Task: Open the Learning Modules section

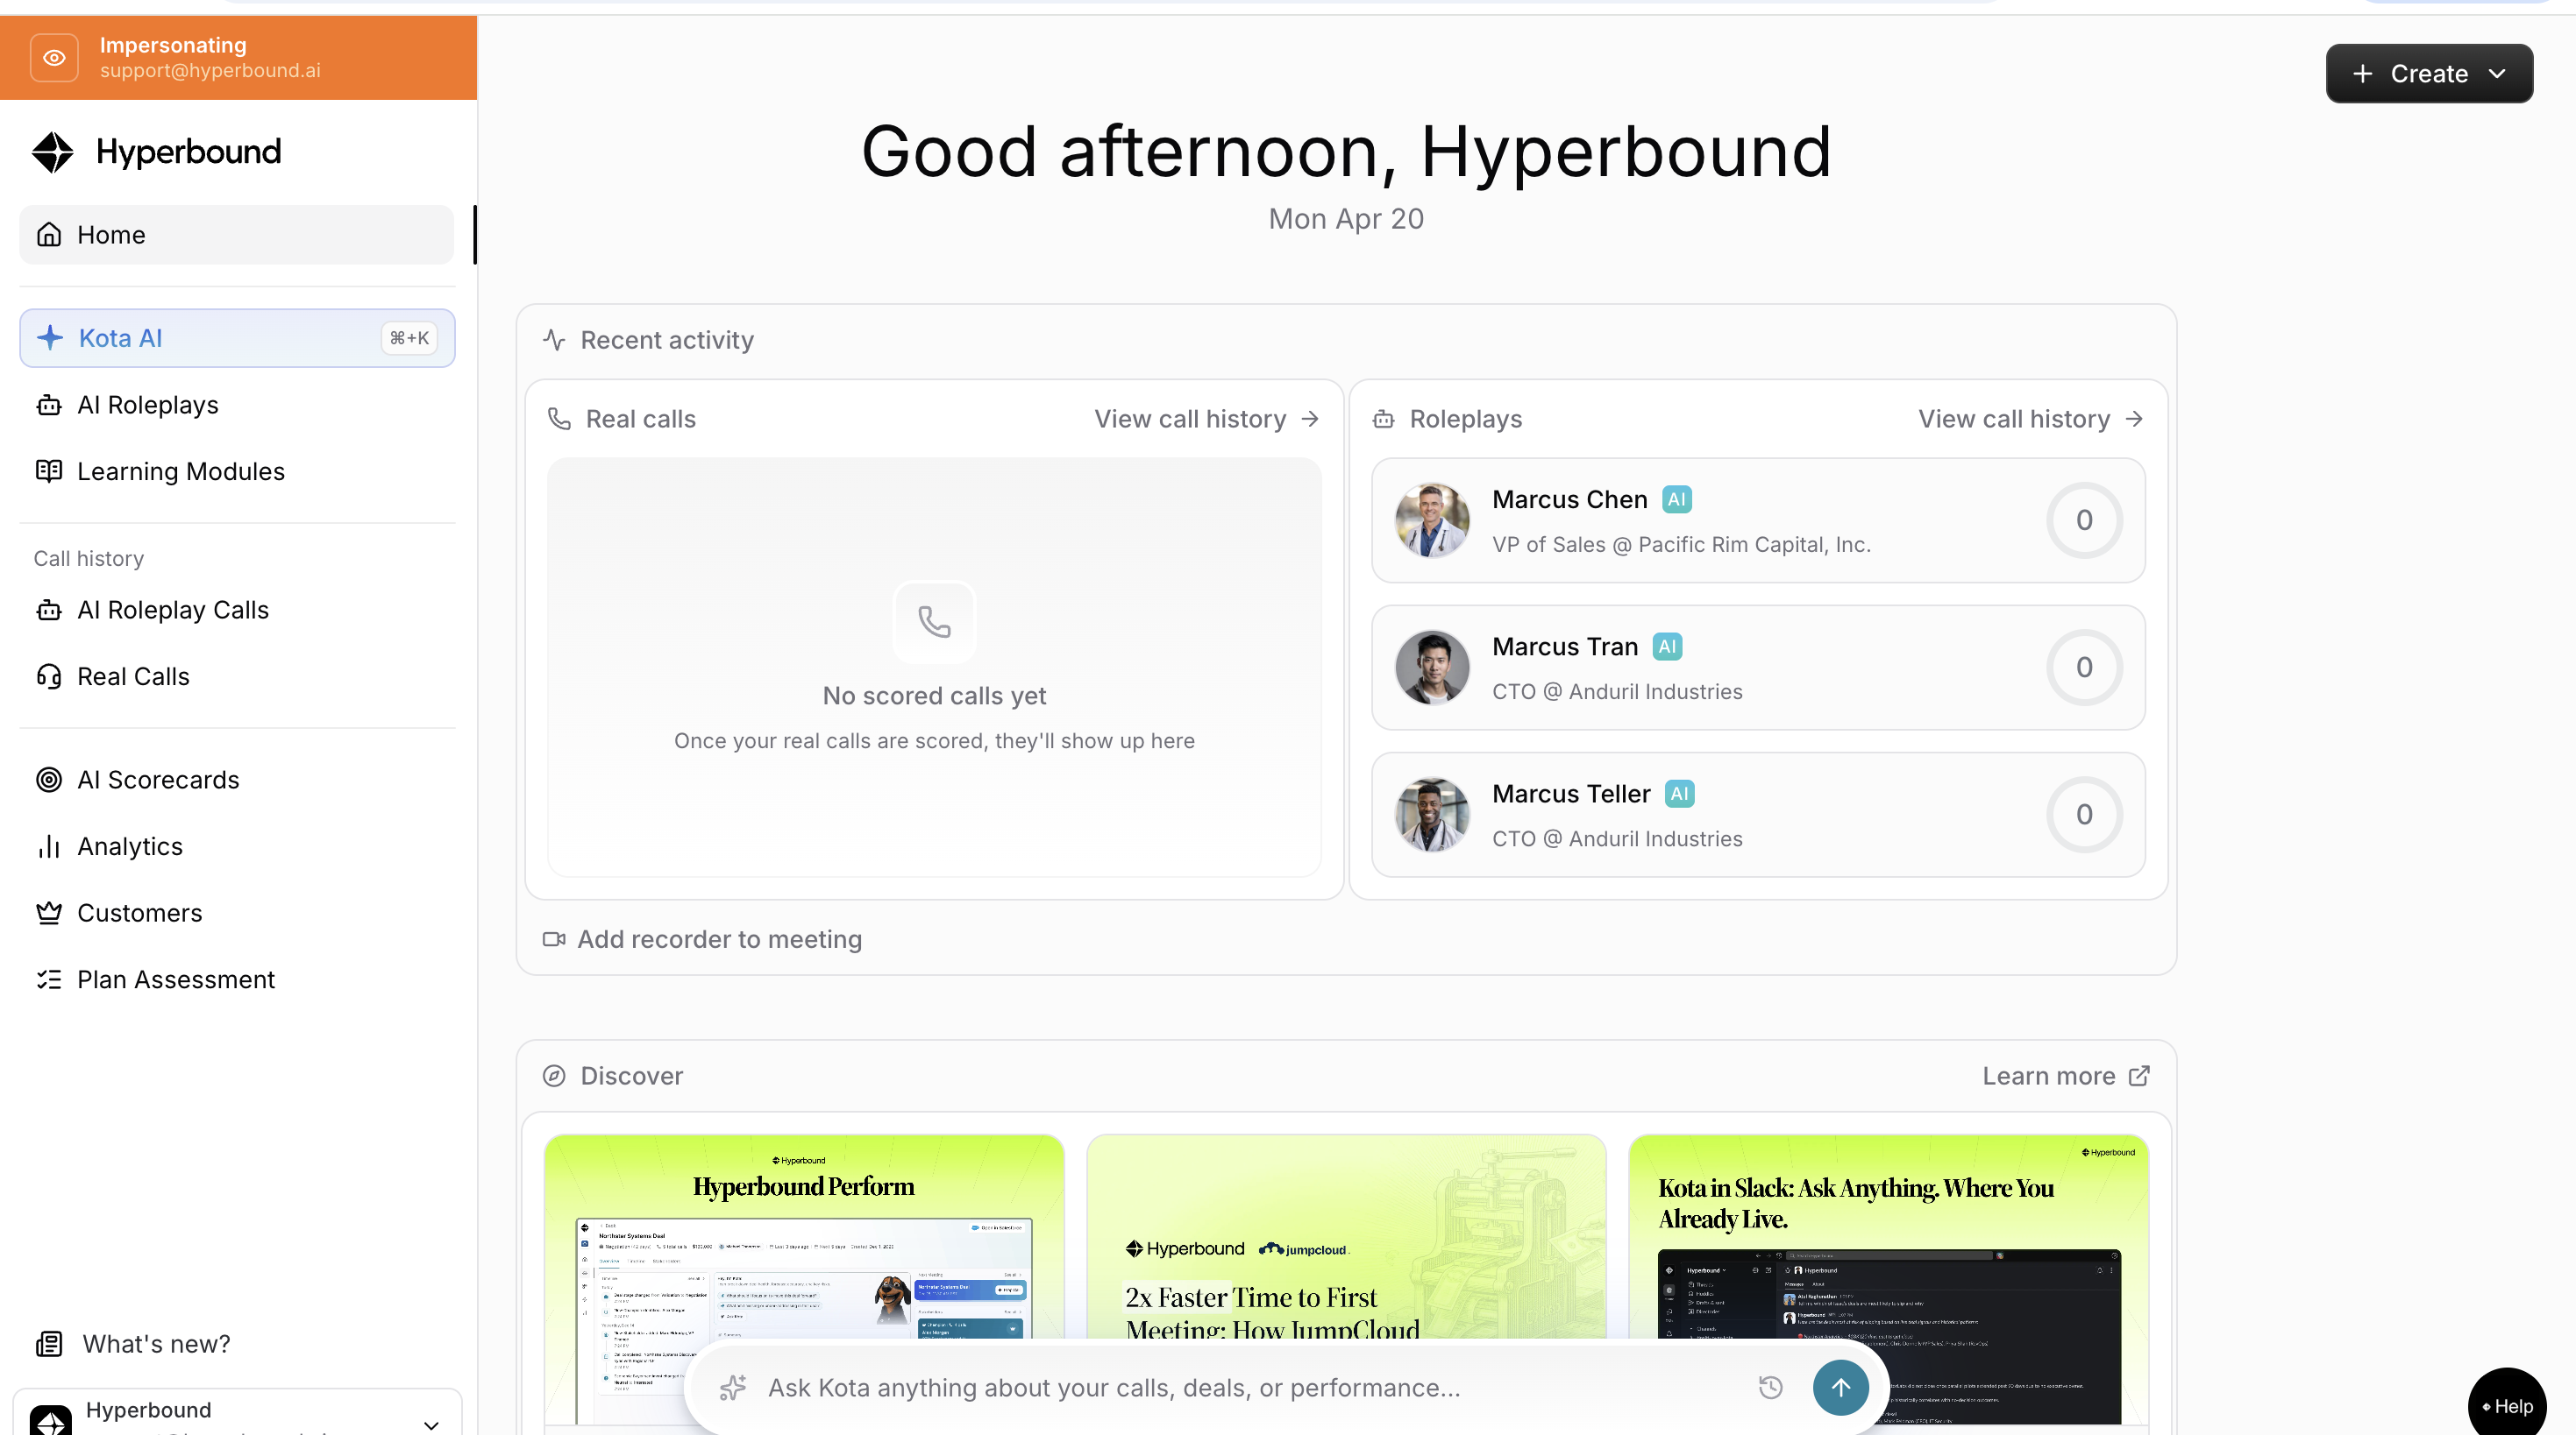Action: 237,470
